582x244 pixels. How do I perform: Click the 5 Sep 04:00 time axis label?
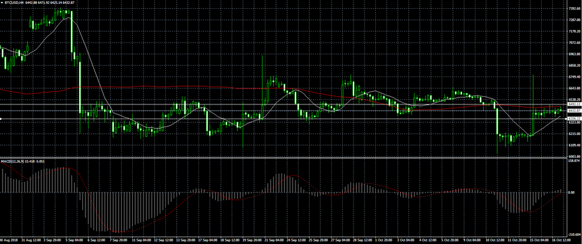(75, 240)
